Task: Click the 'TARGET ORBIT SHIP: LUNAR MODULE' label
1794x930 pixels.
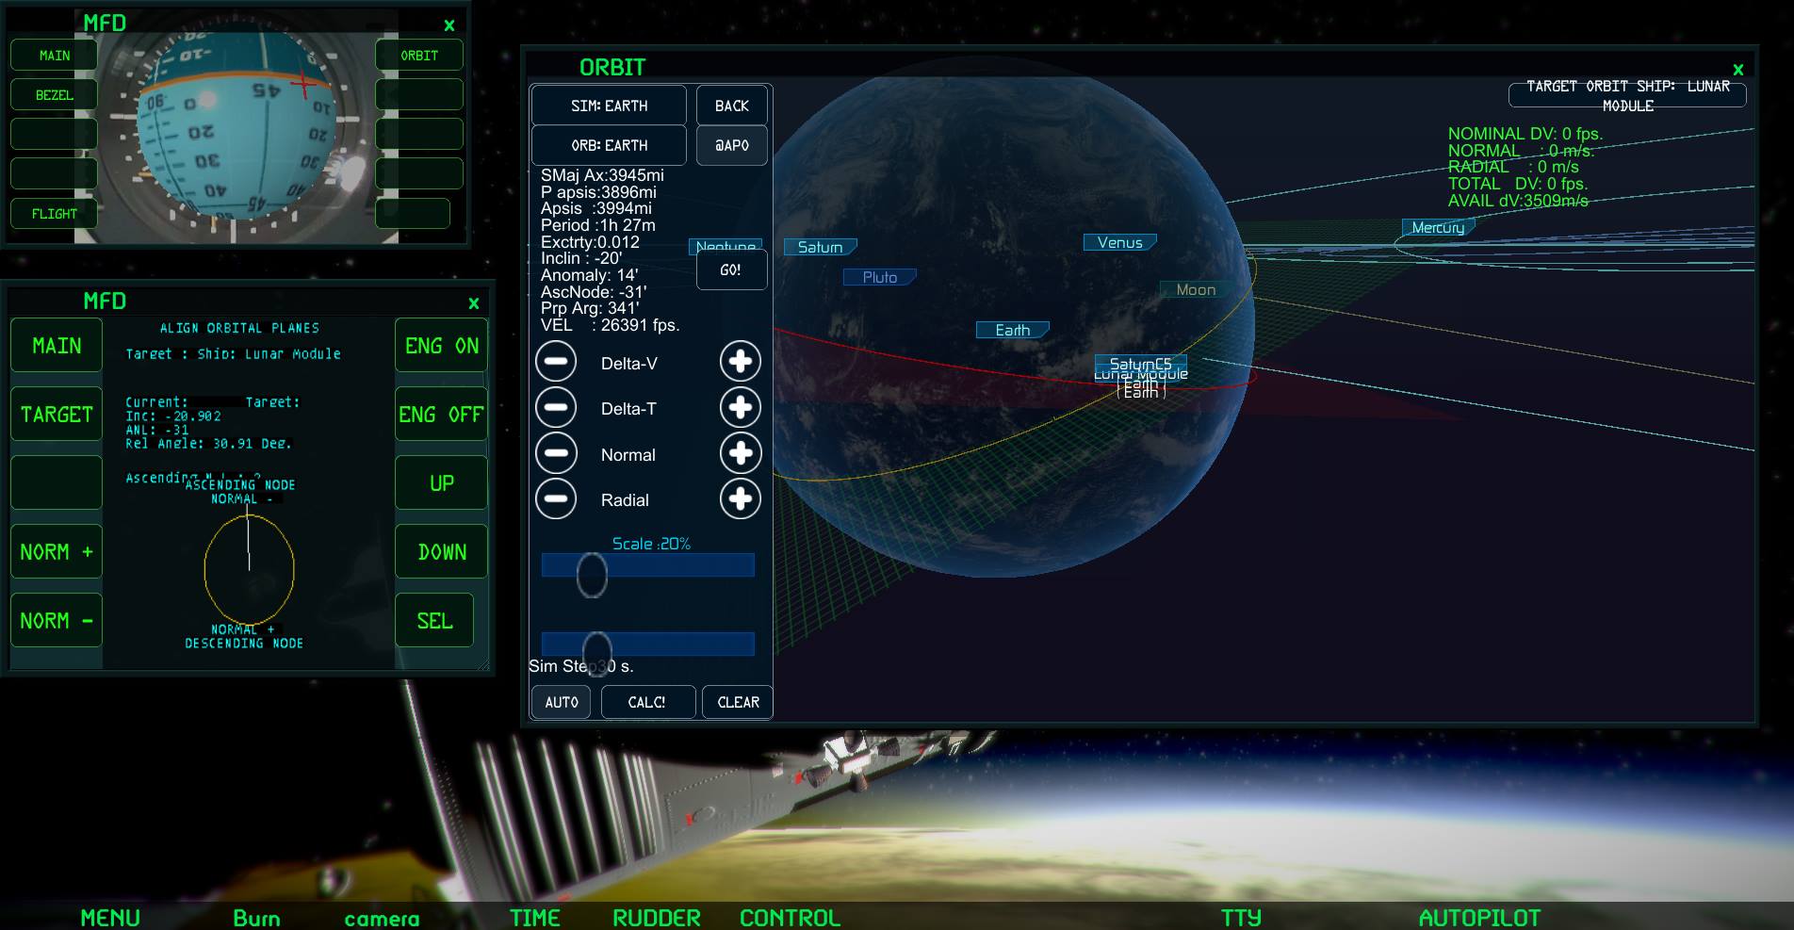Action: [1627, 95]
